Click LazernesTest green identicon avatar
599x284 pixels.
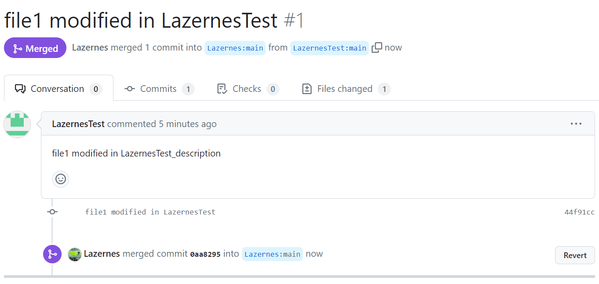17,124
